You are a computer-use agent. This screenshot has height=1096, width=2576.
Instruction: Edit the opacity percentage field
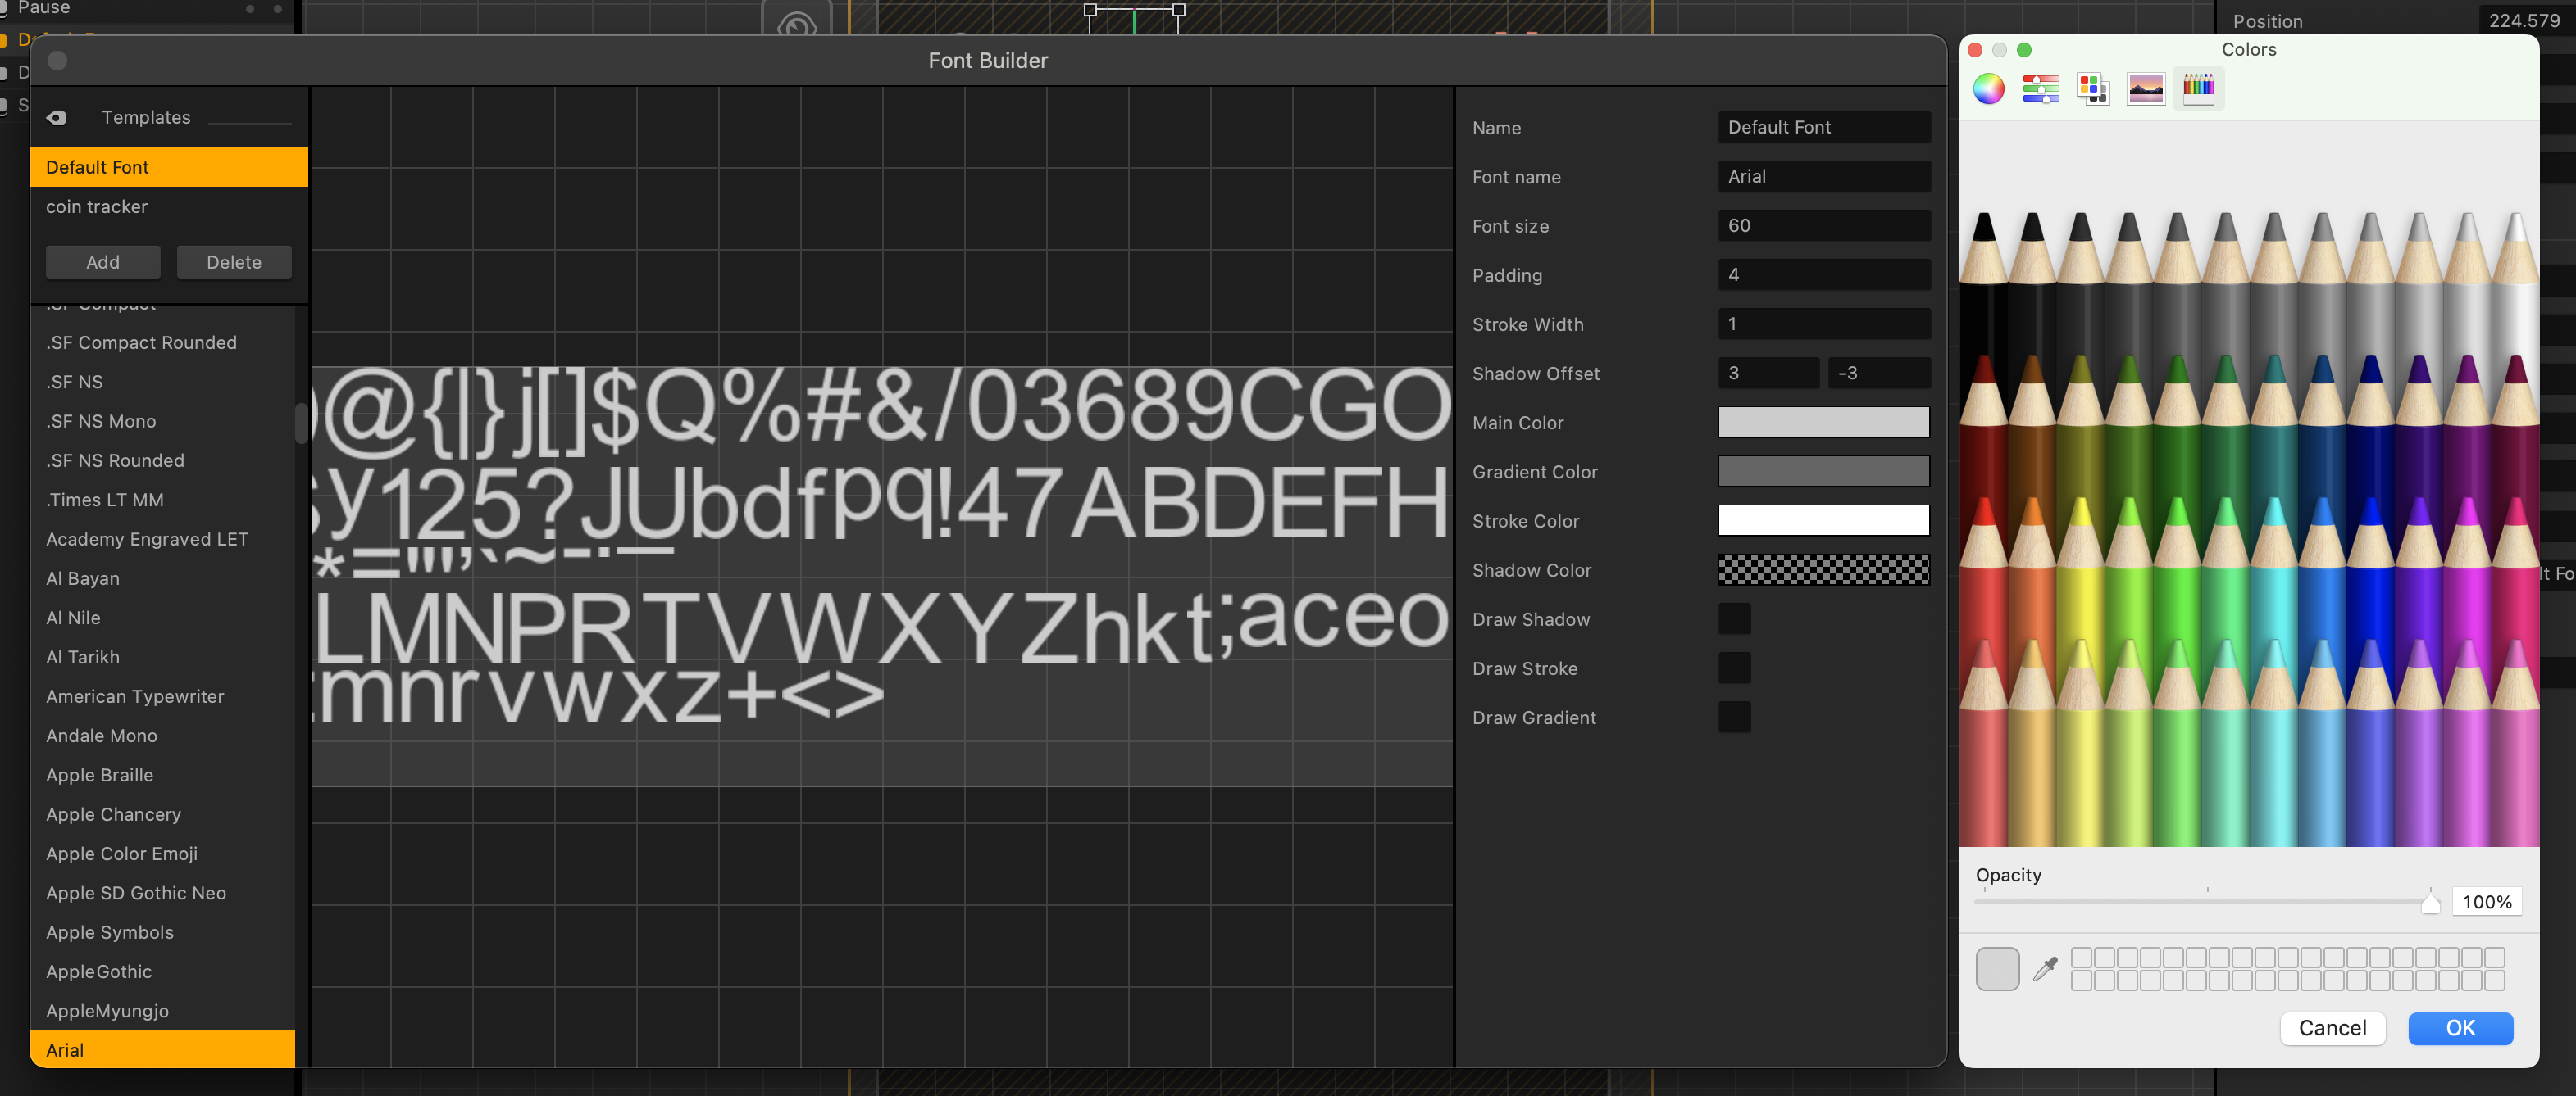pos(2486,901)
